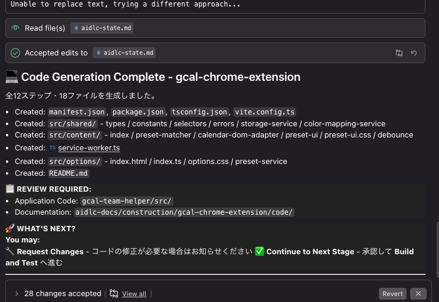Dismiss the changes bar with X button
The image size is (439, 302).
tap(418, 294)
